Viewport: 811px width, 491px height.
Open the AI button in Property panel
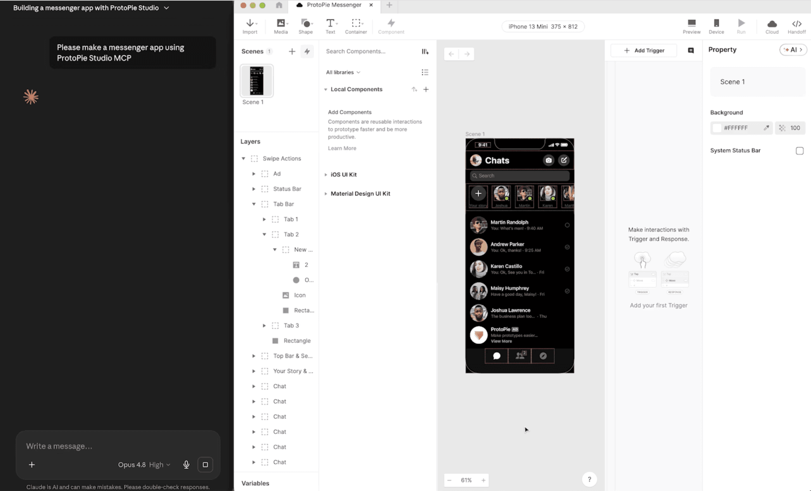click(793, 50)
